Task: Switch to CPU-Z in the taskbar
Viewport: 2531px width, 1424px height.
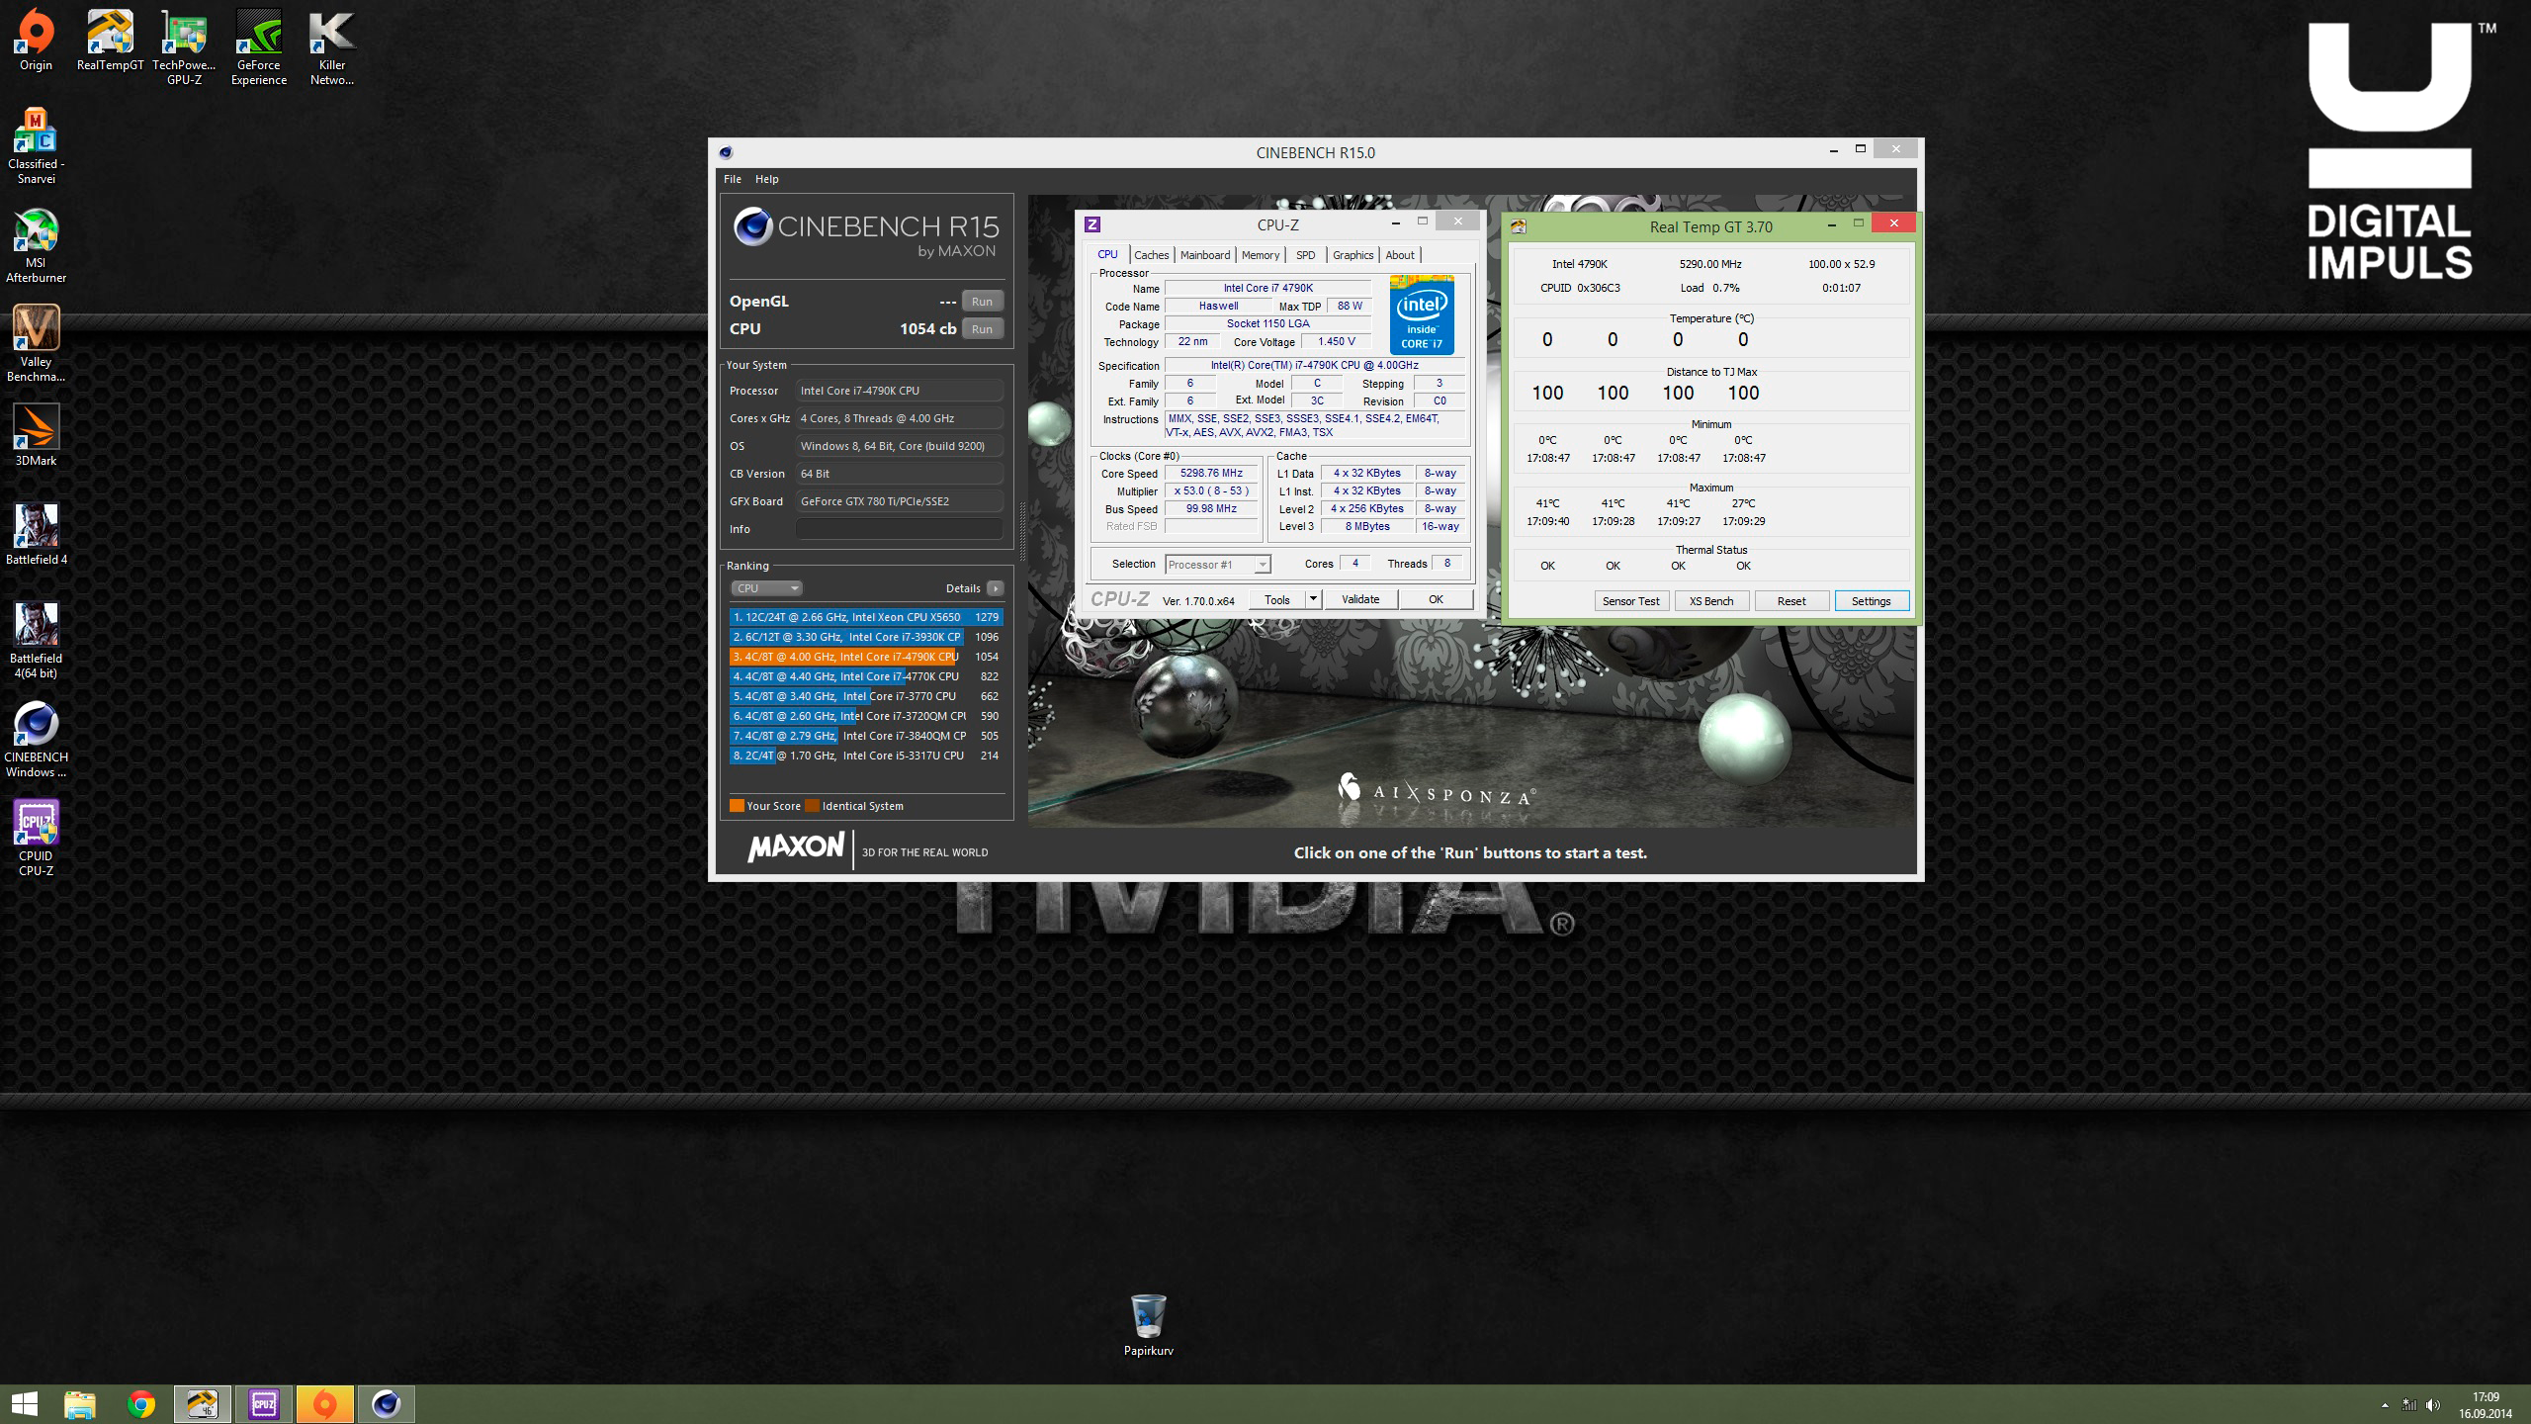Action: click(x=264, y=1404)
